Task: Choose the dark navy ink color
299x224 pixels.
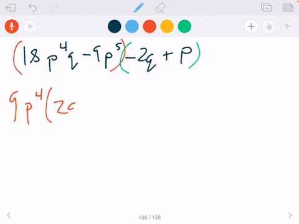Action: (x=115, y=26)
